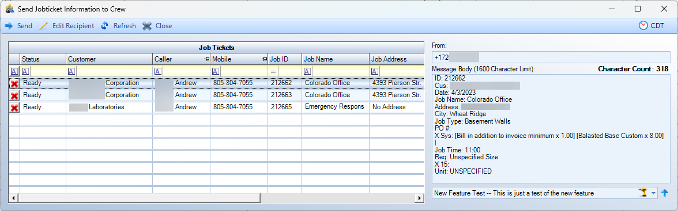Minimize the Send Jobticket window
The width and height of the screenshot is (678, 211).
[611, 9]
